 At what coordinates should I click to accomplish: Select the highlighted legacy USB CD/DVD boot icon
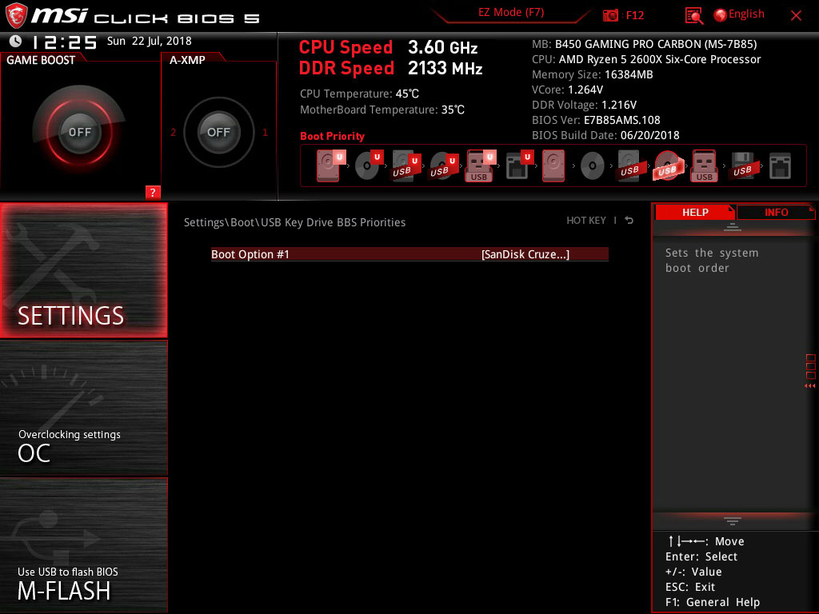pos(667,165)
